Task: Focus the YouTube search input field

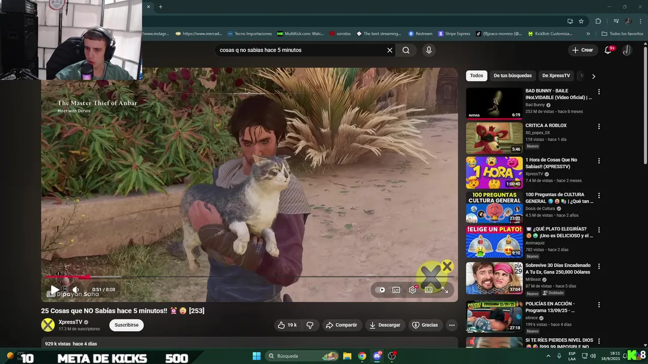Action: pos(301,50)
